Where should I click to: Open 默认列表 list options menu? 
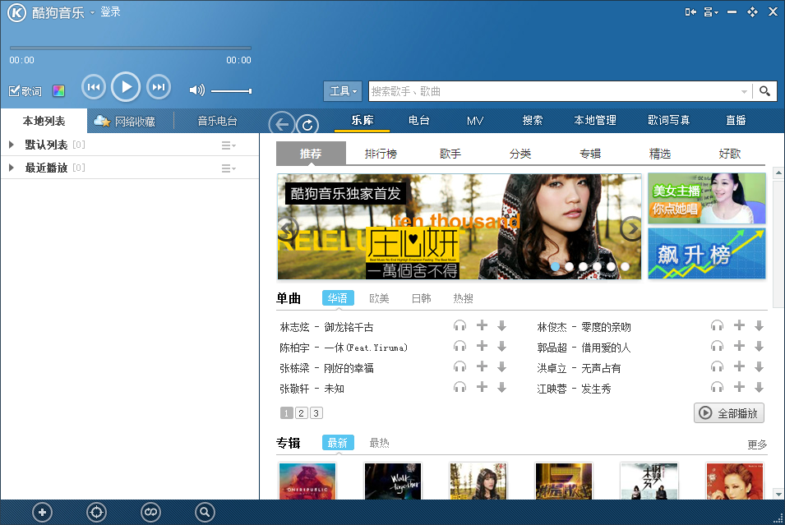click(229, 145)
